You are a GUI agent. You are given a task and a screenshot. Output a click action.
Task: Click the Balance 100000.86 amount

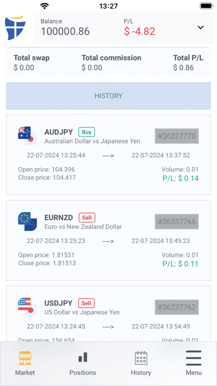pos(65,32)
